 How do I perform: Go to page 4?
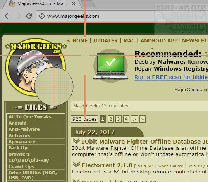click(126, 119)
